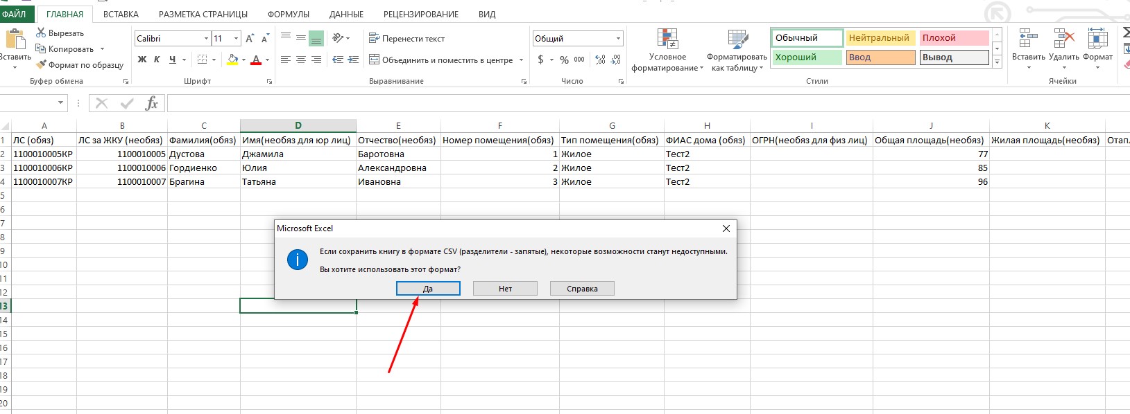Apply the Нейтральный cell style
This screenshot has width=1130, height=414.
(x=880, y=38)
